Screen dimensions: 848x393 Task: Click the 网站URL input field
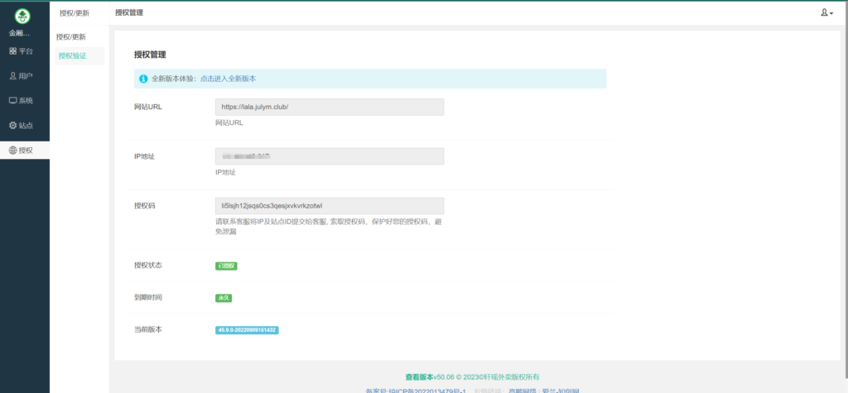(329, 107)
